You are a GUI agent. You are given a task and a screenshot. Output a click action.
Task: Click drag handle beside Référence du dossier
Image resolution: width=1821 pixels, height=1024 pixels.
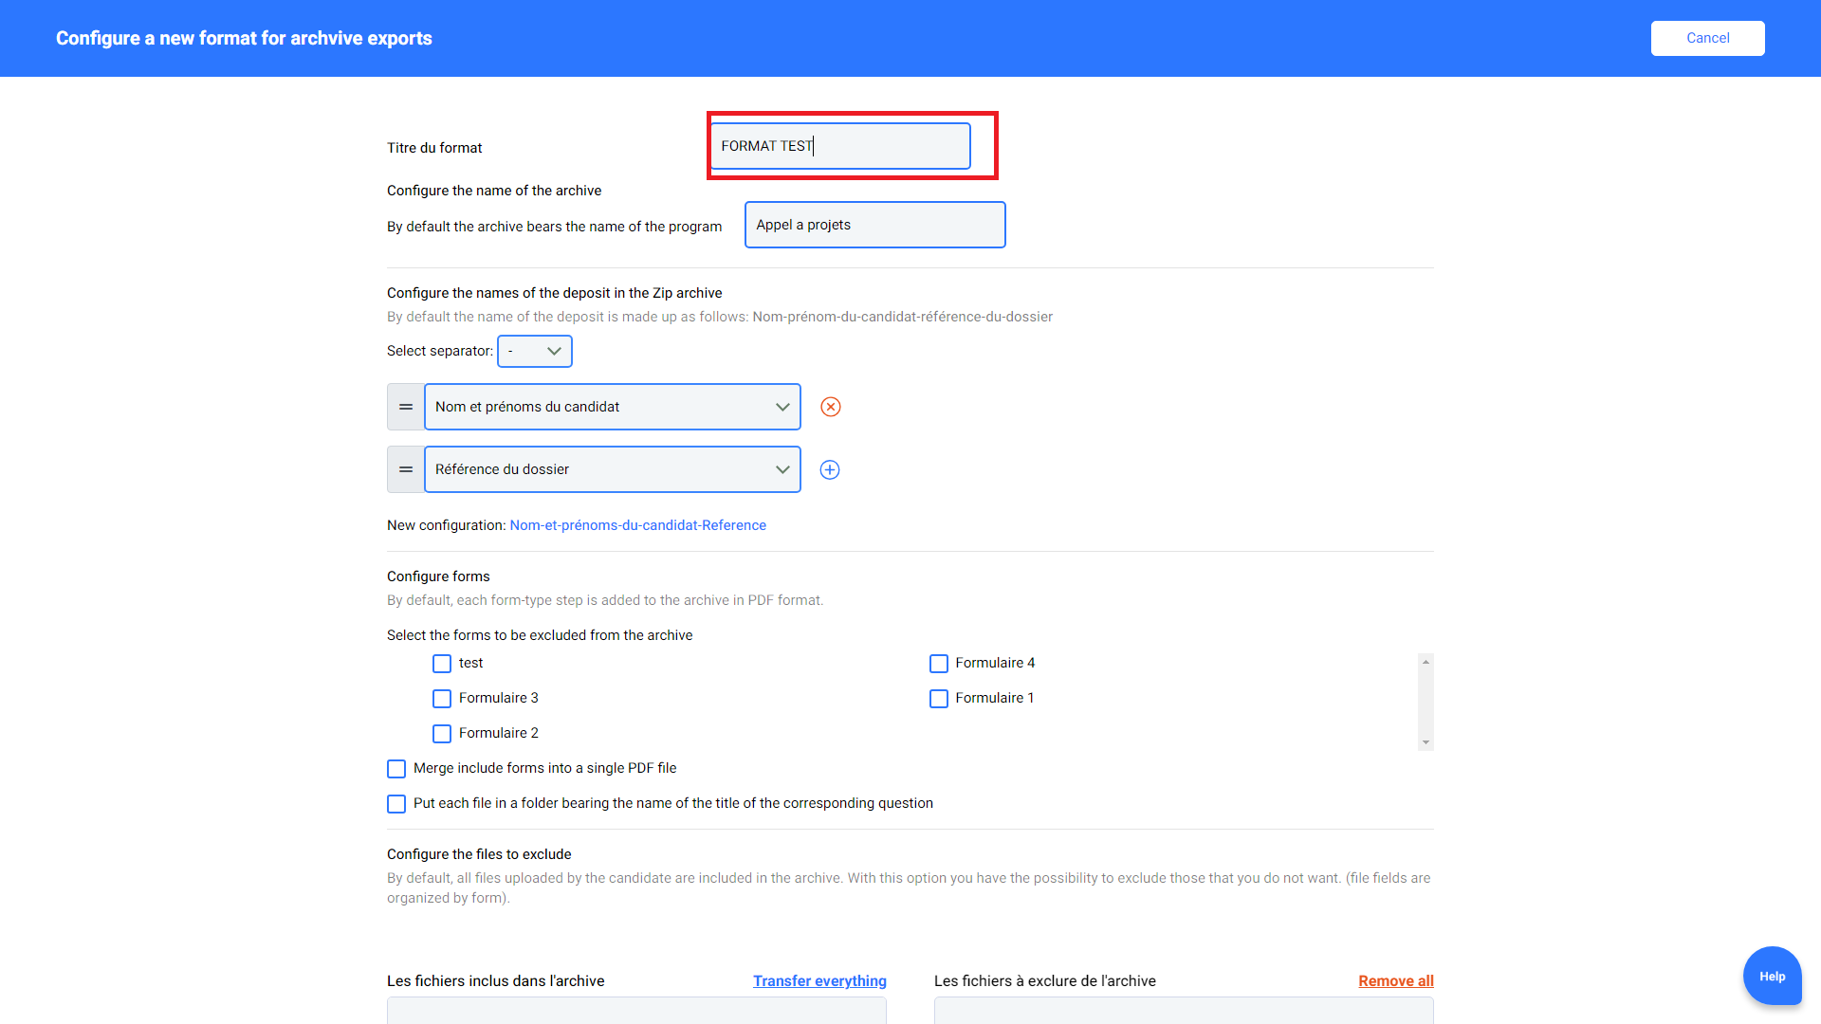coord(406,470)
